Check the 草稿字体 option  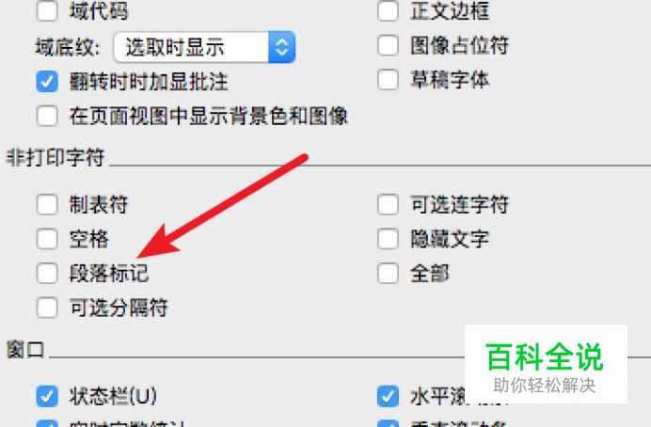pyautogui.click(x=389, y=79)
